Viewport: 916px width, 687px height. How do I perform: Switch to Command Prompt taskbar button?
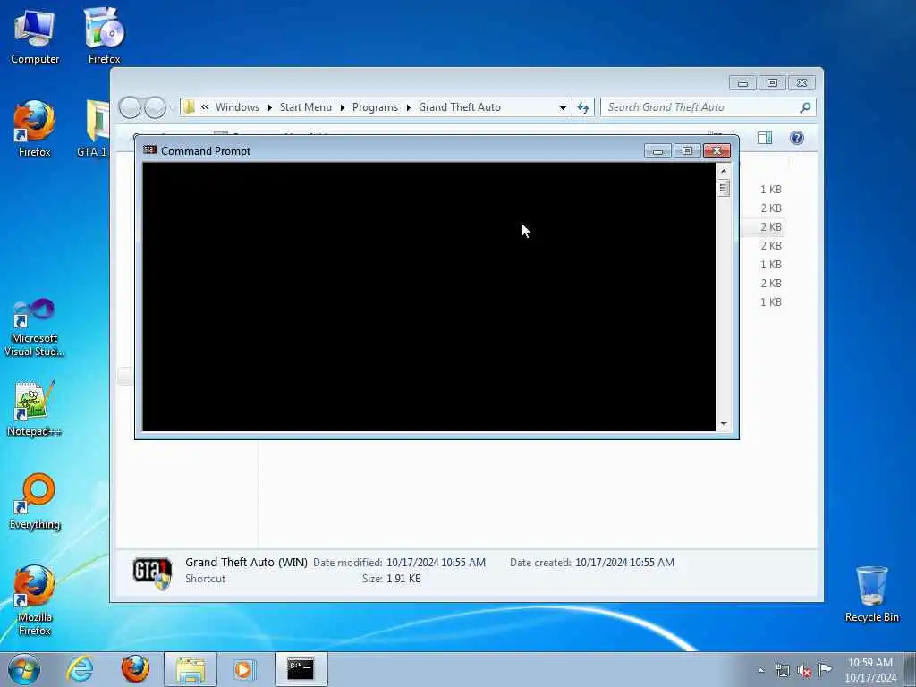tap(301, 669)
